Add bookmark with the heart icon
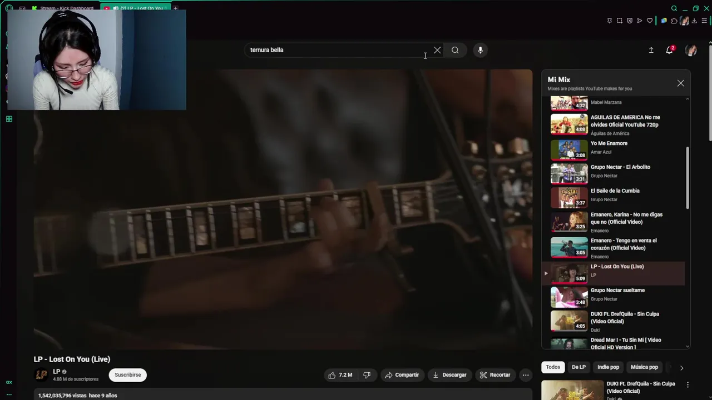The image size is (712, 400). (650, 21)
